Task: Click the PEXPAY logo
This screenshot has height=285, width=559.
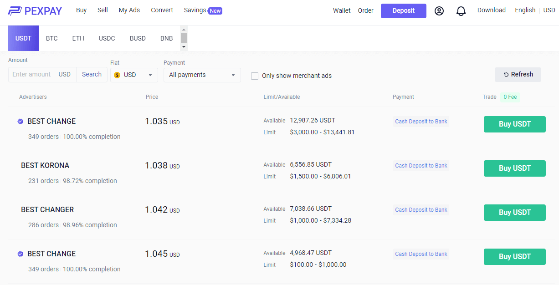Action: [35, 10]
